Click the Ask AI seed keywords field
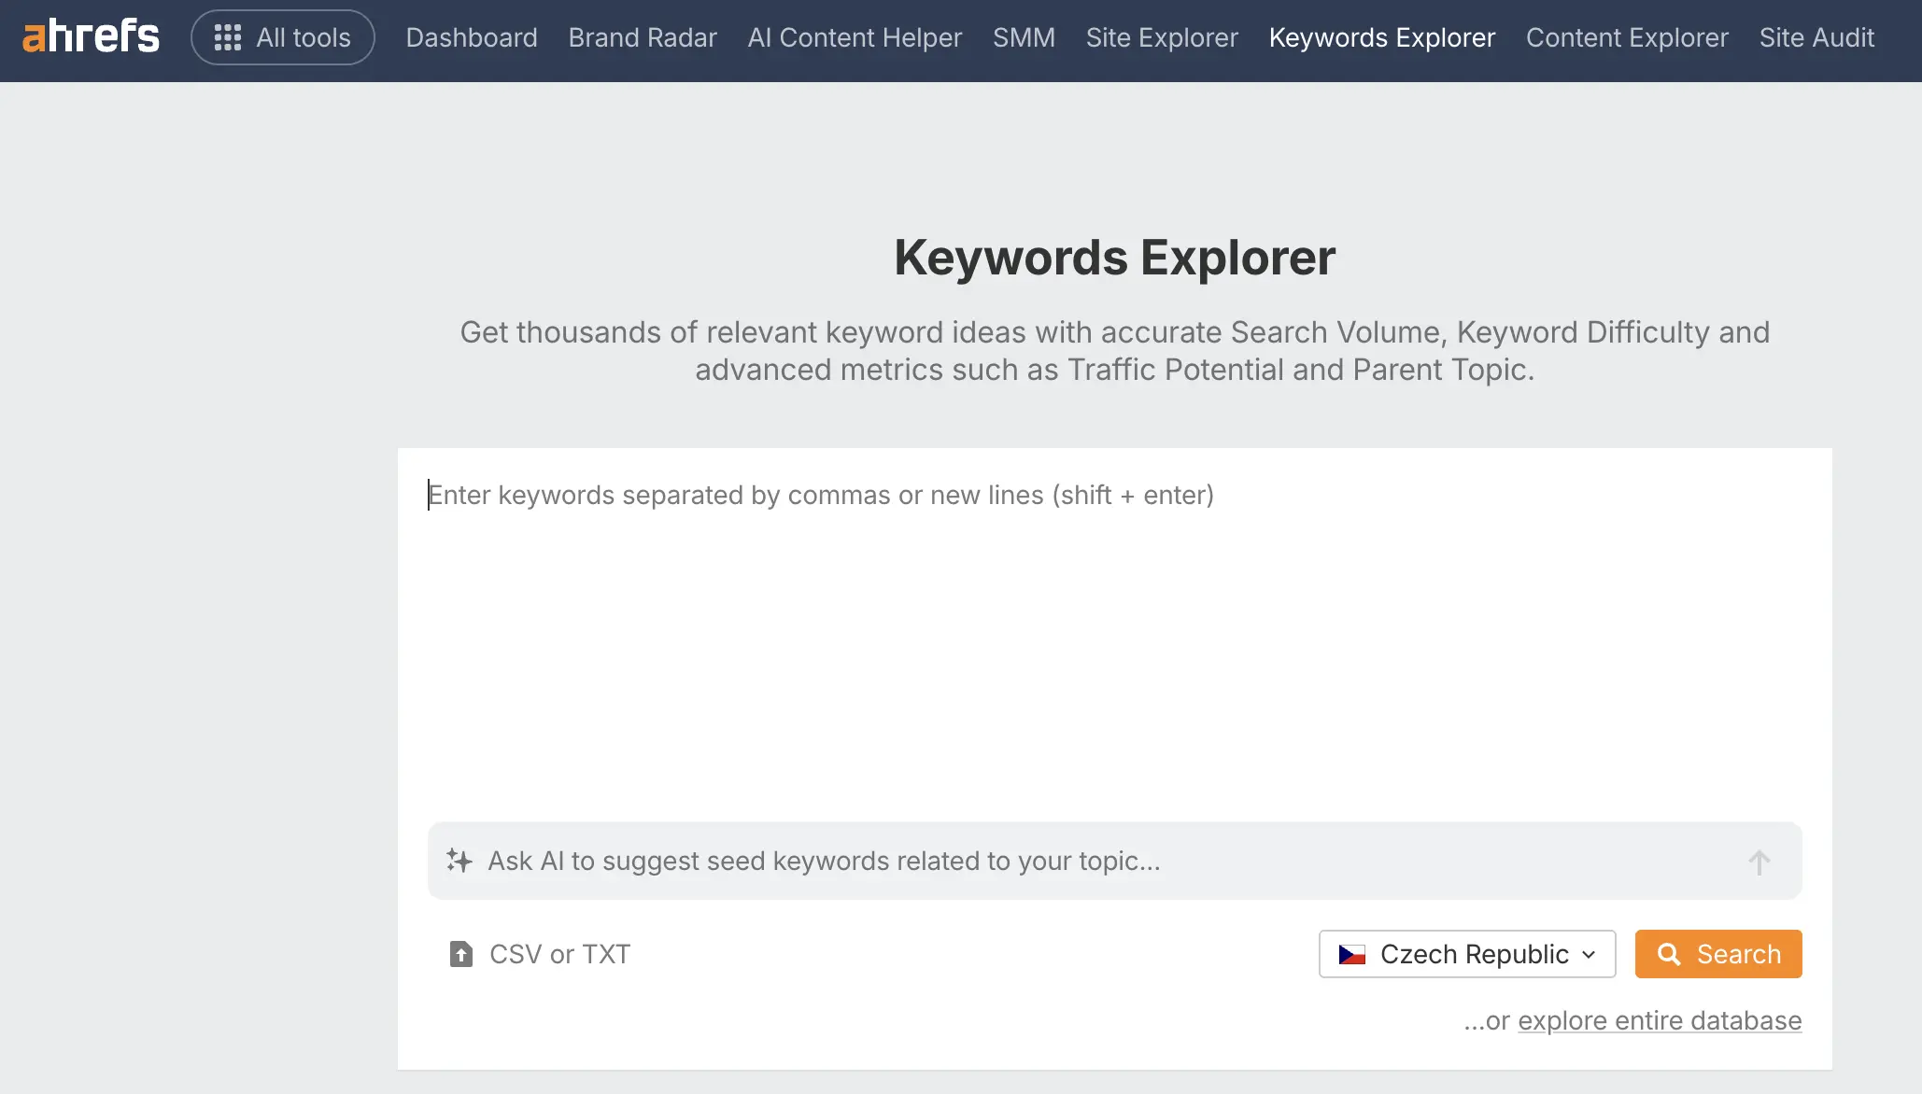The image size is (1922, 1094). coord(1114,861)
